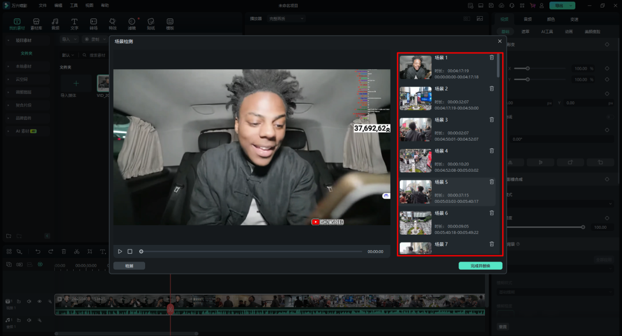Viewport: 622px width, 336px height.
Task: Open the 文件 menu
Action: 43,6
